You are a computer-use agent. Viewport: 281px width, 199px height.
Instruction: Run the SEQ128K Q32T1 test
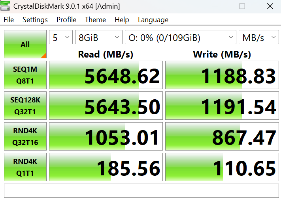25,106
